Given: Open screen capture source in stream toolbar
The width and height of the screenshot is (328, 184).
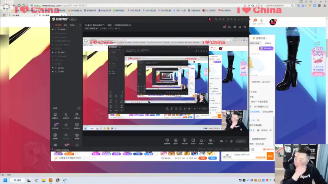Looking at the screenshot, I should 167,141.
